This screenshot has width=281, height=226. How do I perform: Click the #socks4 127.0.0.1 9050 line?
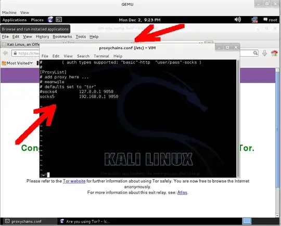click(76, 91)
